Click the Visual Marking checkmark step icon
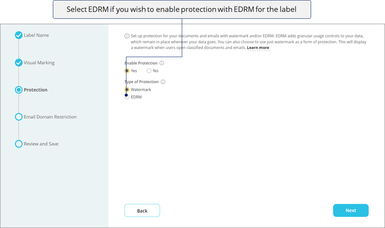The image size is (385, 228). (19, 62)
